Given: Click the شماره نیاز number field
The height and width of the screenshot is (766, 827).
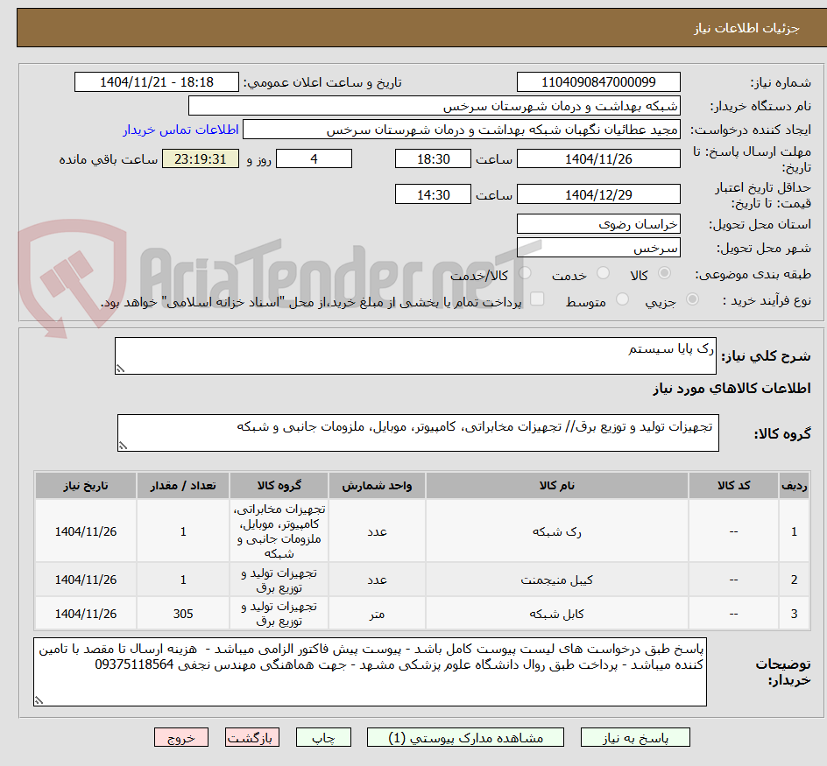Looking at the screenshot, I should click(x=598, y=82).
